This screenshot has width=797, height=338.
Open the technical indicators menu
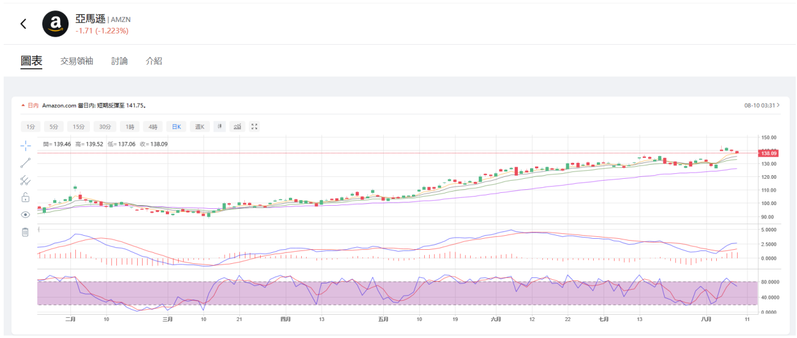tap(237, 127)
